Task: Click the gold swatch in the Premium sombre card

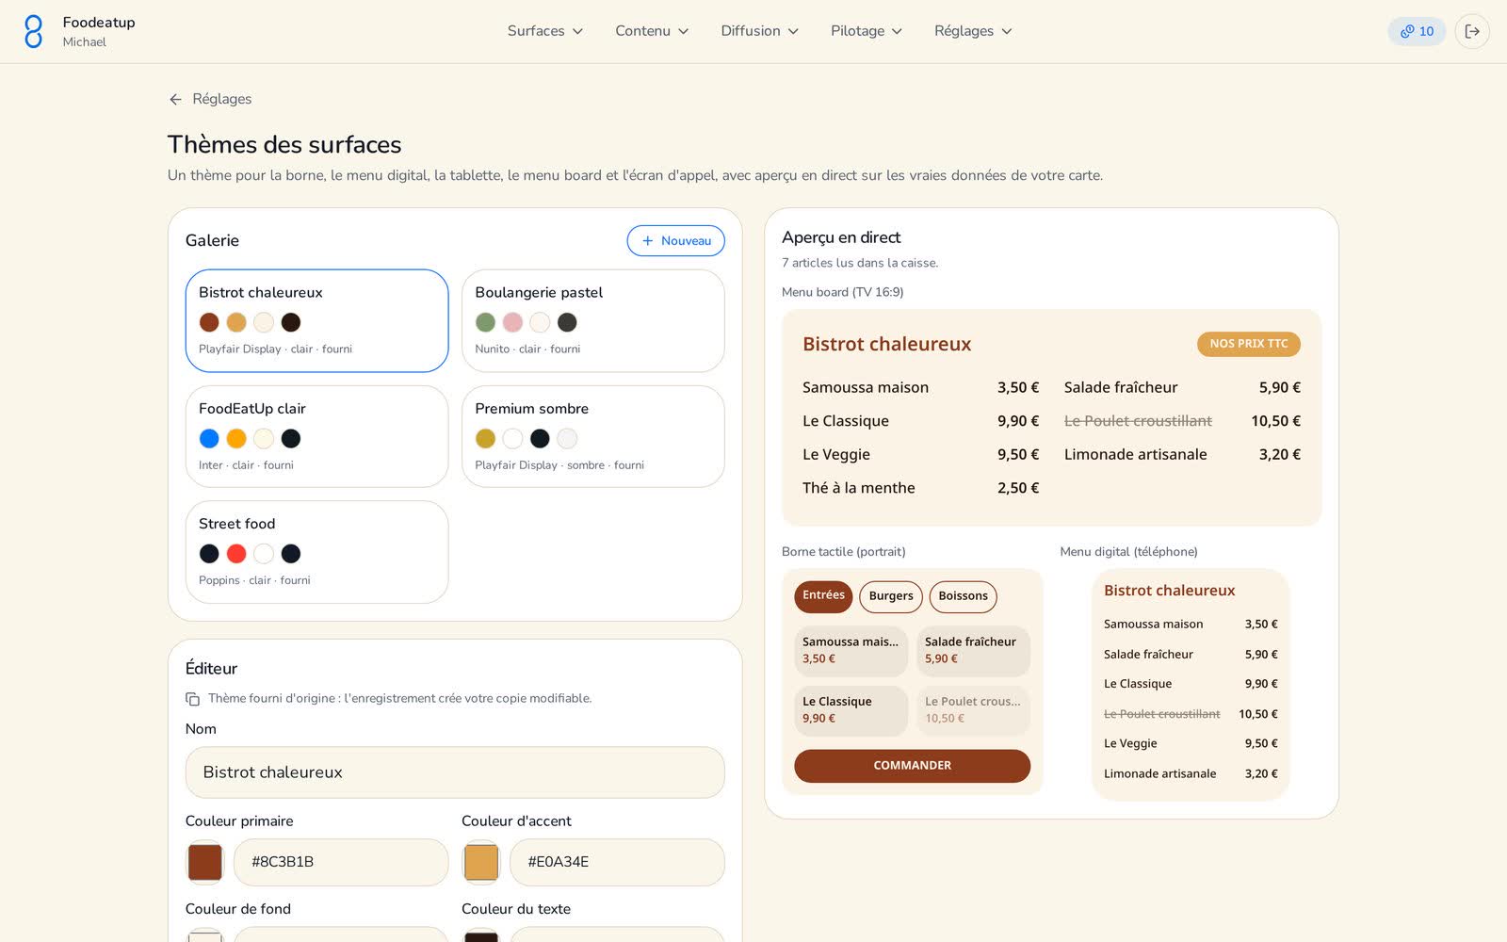Action: (485, 438)
